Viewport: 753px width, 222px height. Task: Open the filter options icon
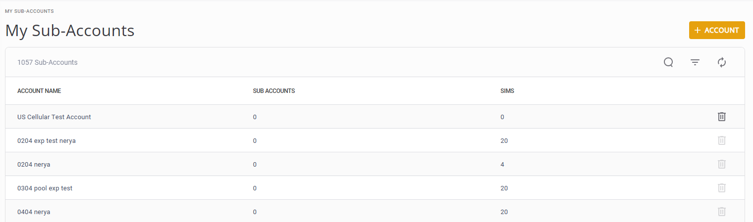pyautogui.click(x=695, y=62)
